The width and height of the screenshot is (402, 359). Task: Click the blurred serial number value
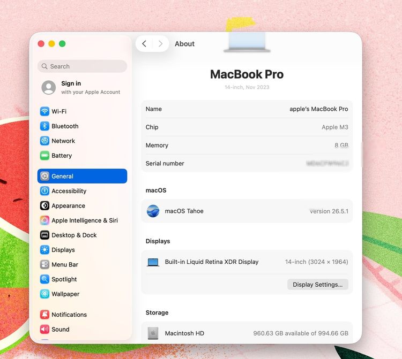pos(327,163)
